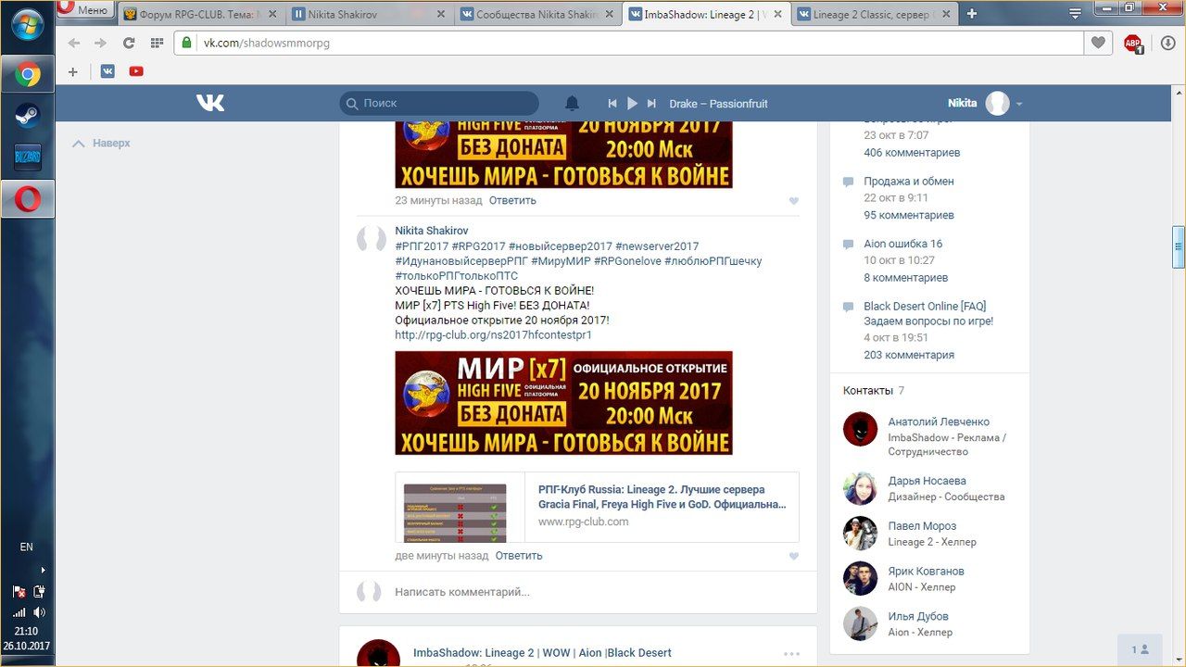Click Ответить under the 23 минуты назад comment
The height and width of the screenshot is (667, 1186).
tap(512, 200)
